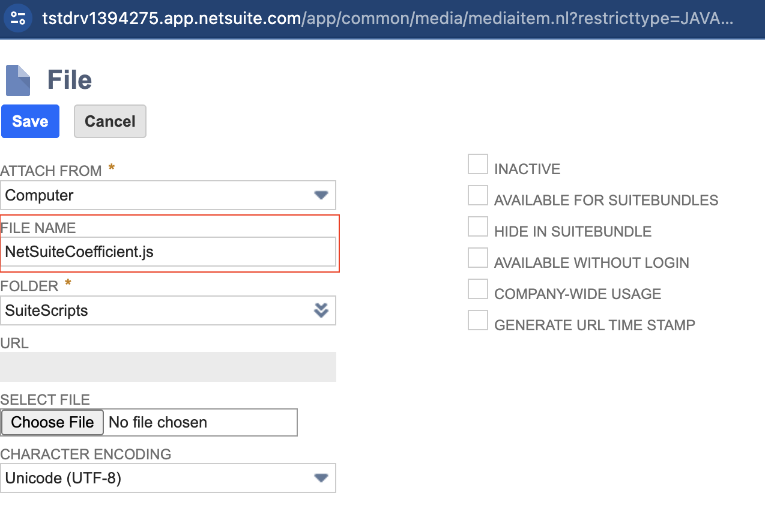Click the 'SuiteScripts' folder value

[46, 311]
